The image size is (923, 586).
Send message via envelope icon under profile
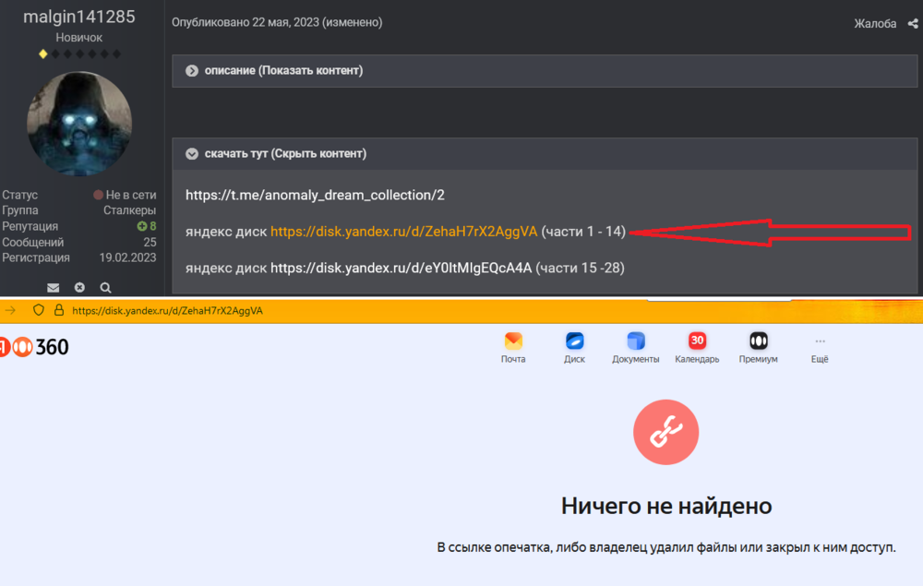(53, 288)
